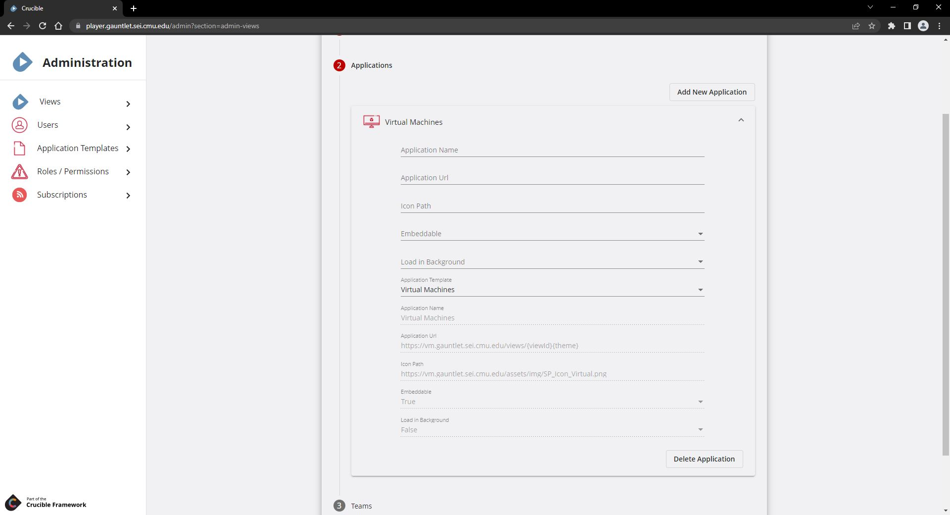This screenshot has height=515, width=950.
Task: Click the Crucible Framework logo at bottom
Action: pos(13,502)
